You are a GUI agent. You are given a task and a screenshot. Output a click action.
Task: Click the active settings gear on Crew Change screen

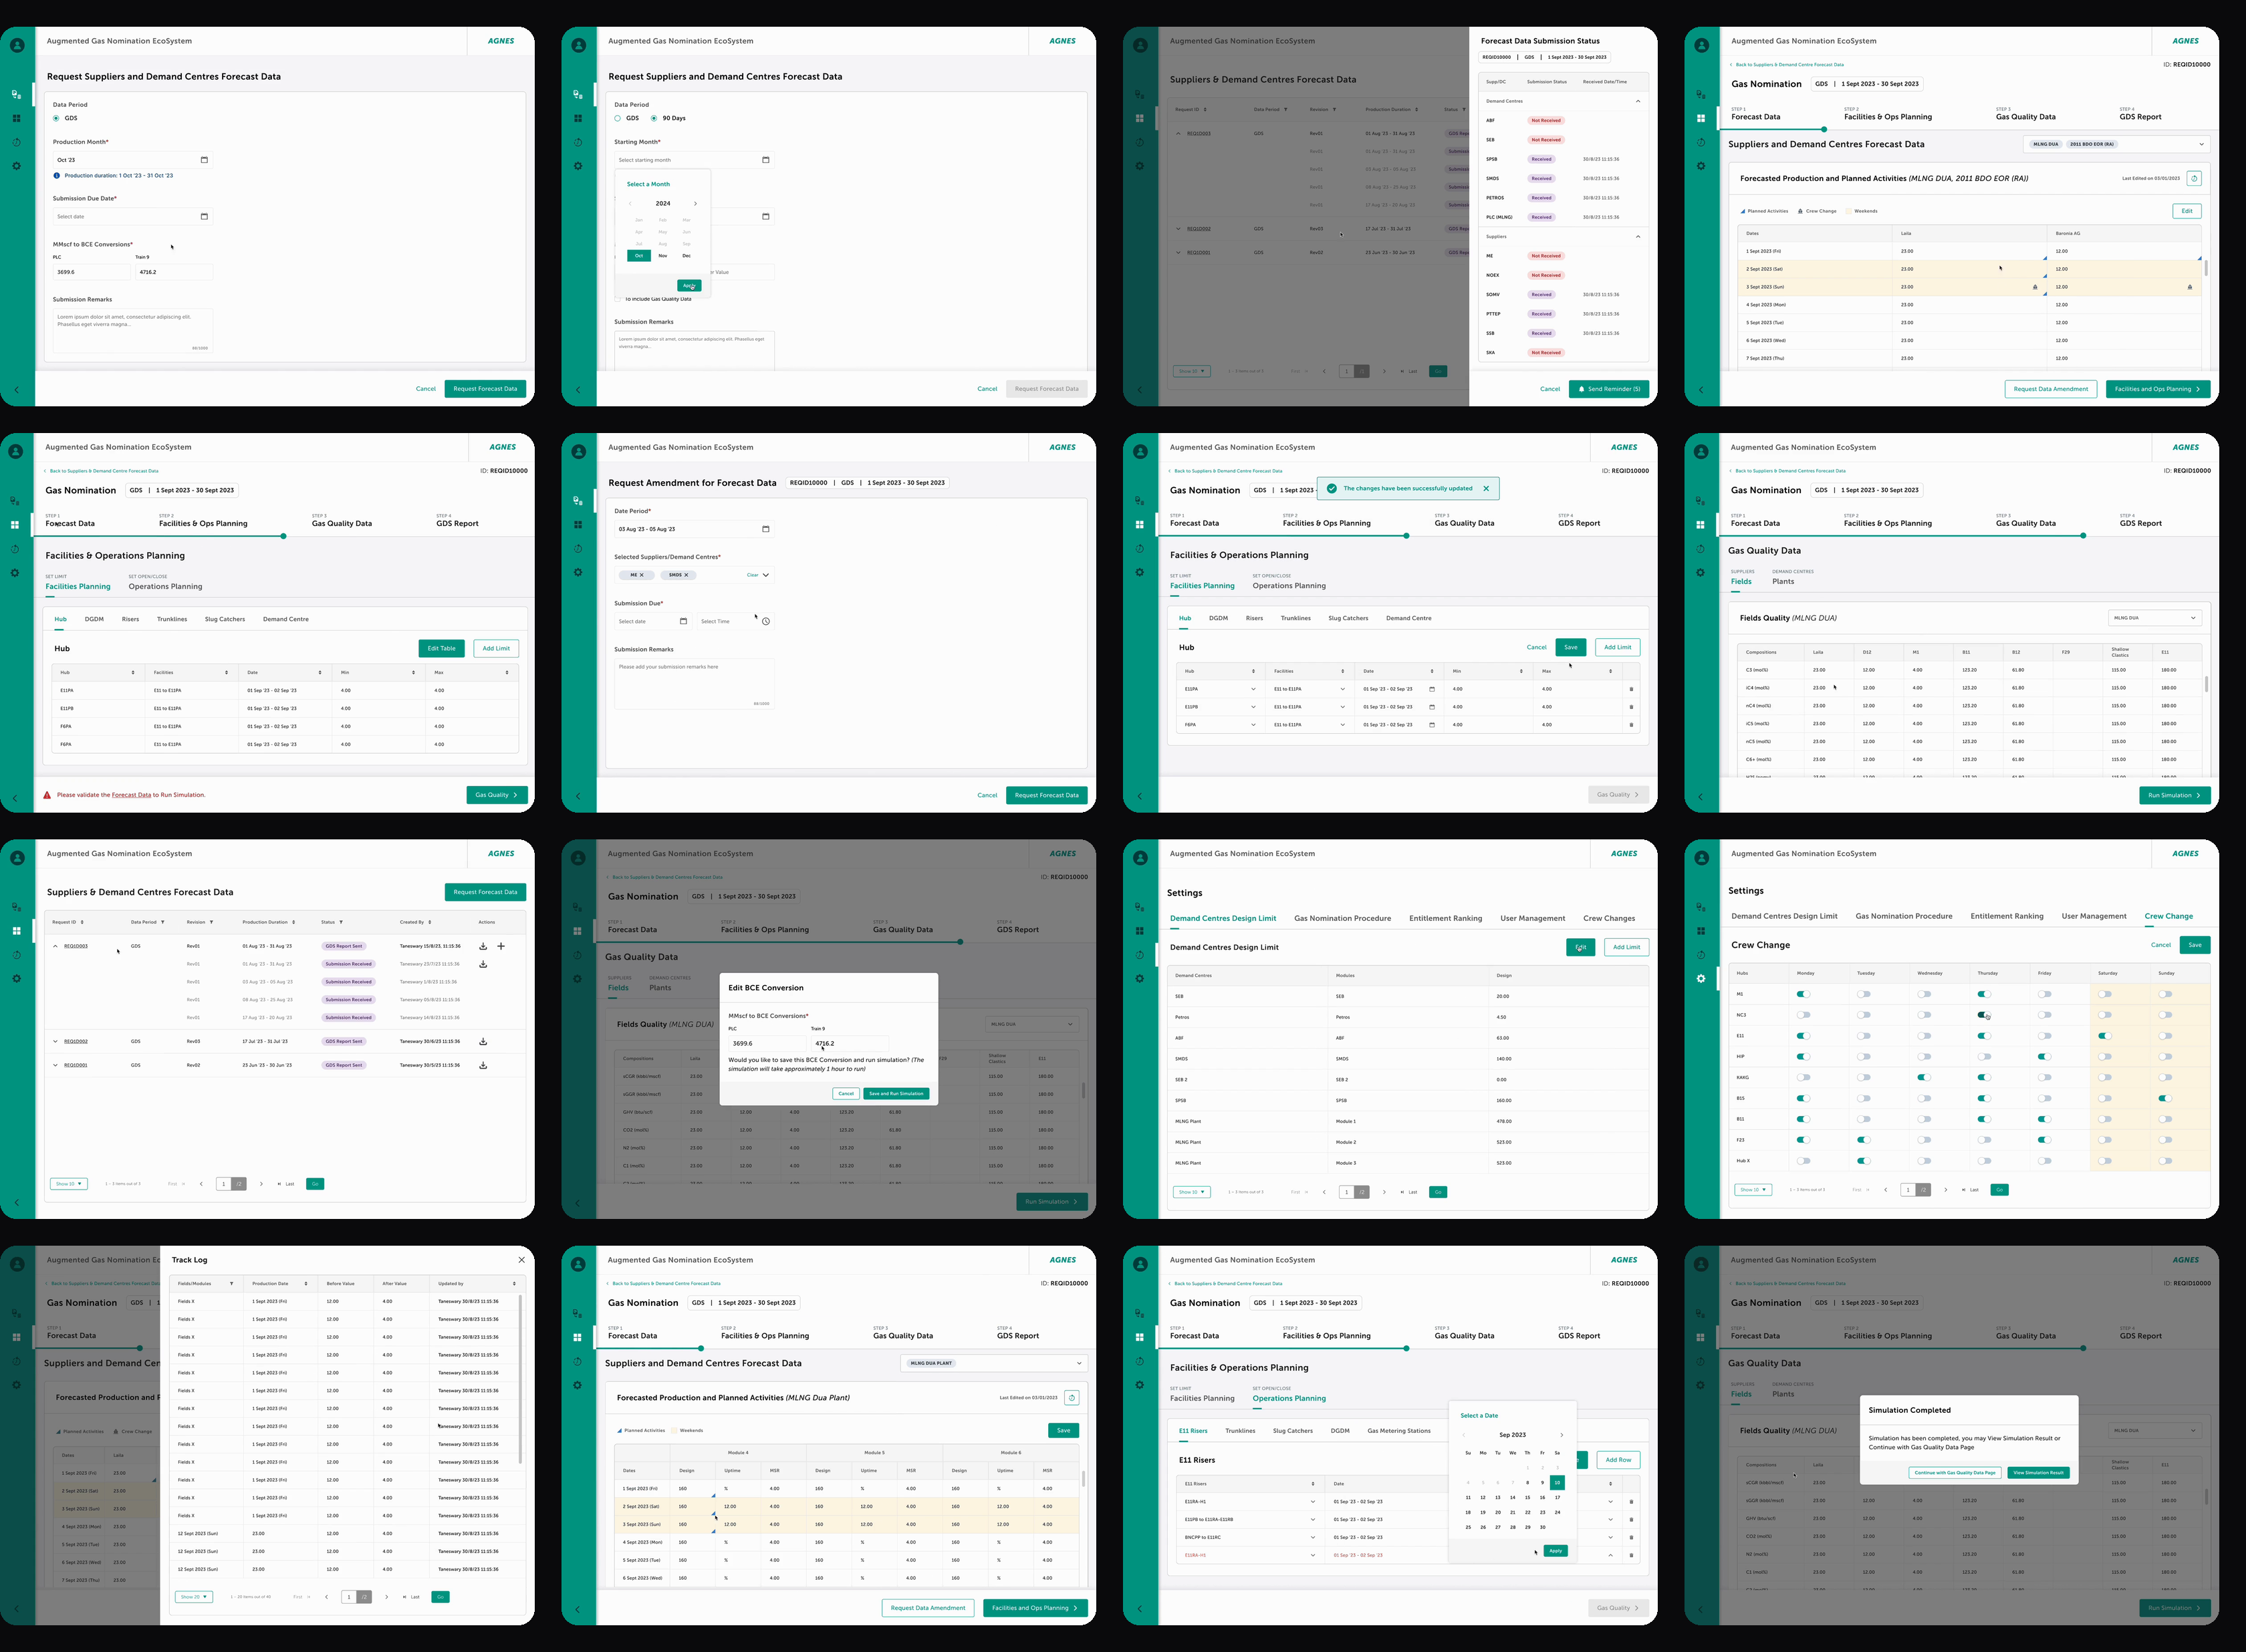(x=1701, y=979)
